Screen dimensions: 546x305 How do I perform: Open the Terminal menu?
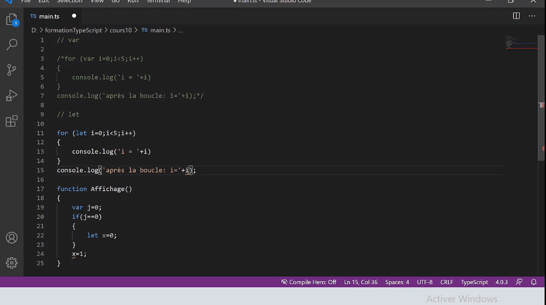pyautogui.click(x=159, y=2)
